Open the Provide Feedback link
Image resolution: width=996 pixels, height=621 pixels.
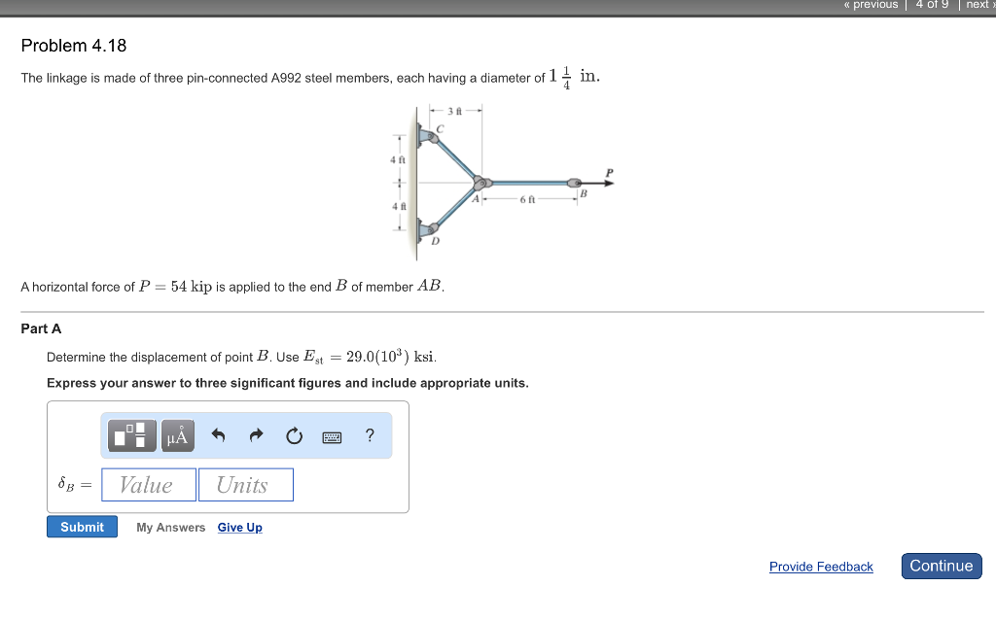821,567
